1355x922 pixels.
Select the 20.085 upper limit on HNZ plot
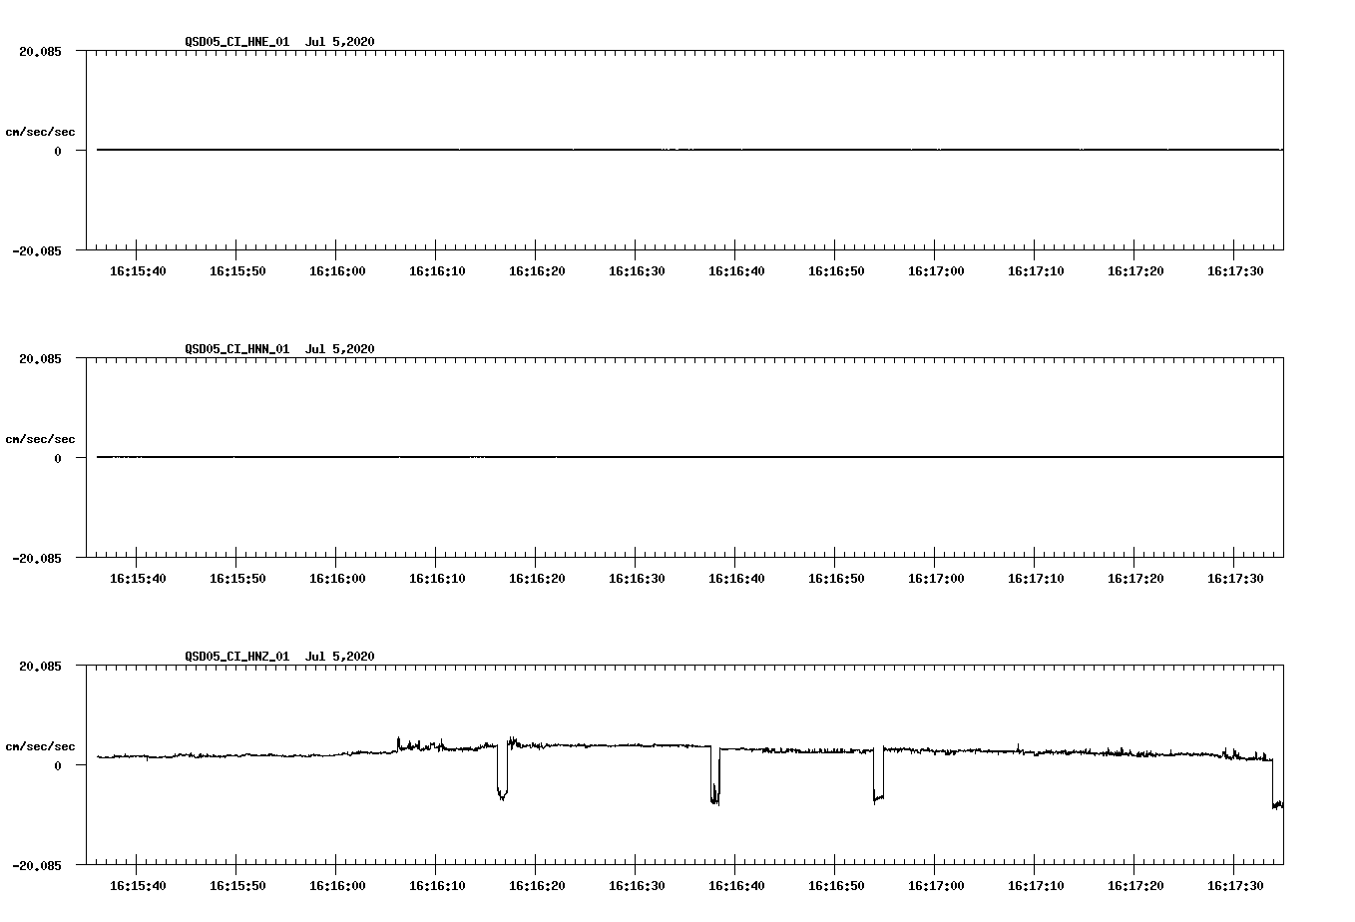[x=40, y=667]
